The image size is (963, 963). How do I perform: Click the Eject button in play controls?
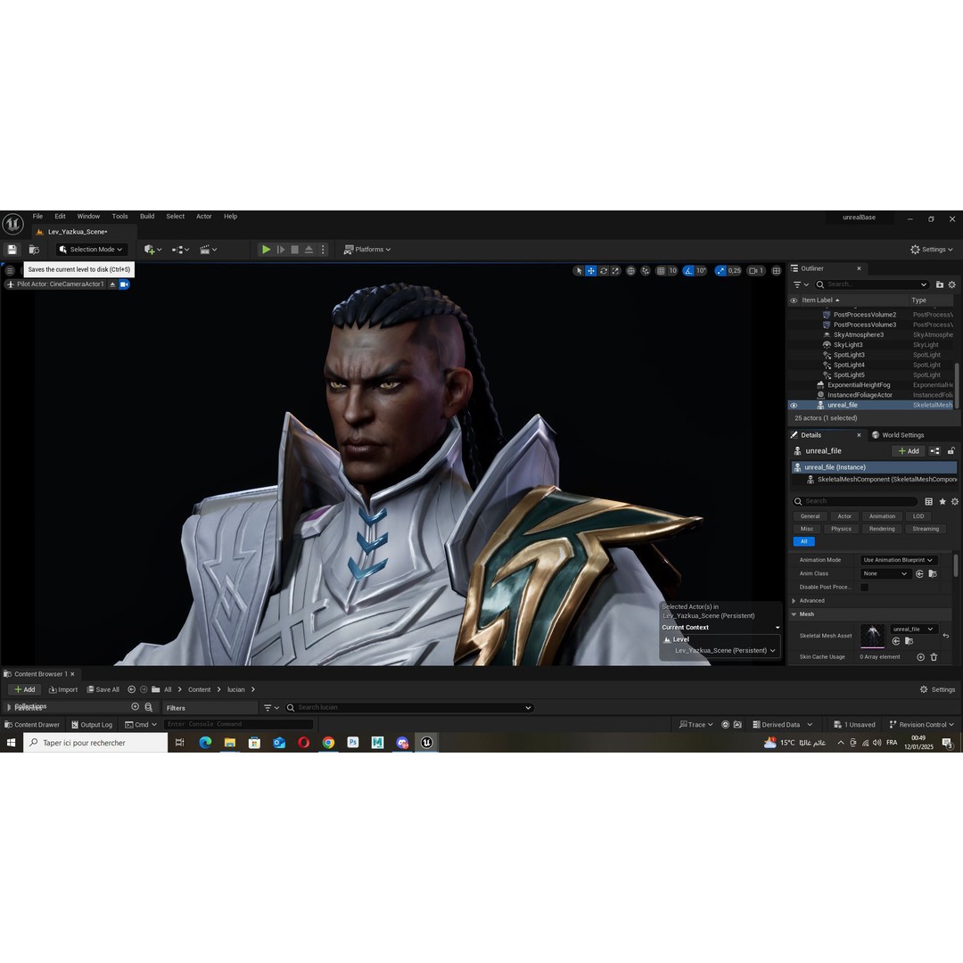309,250
